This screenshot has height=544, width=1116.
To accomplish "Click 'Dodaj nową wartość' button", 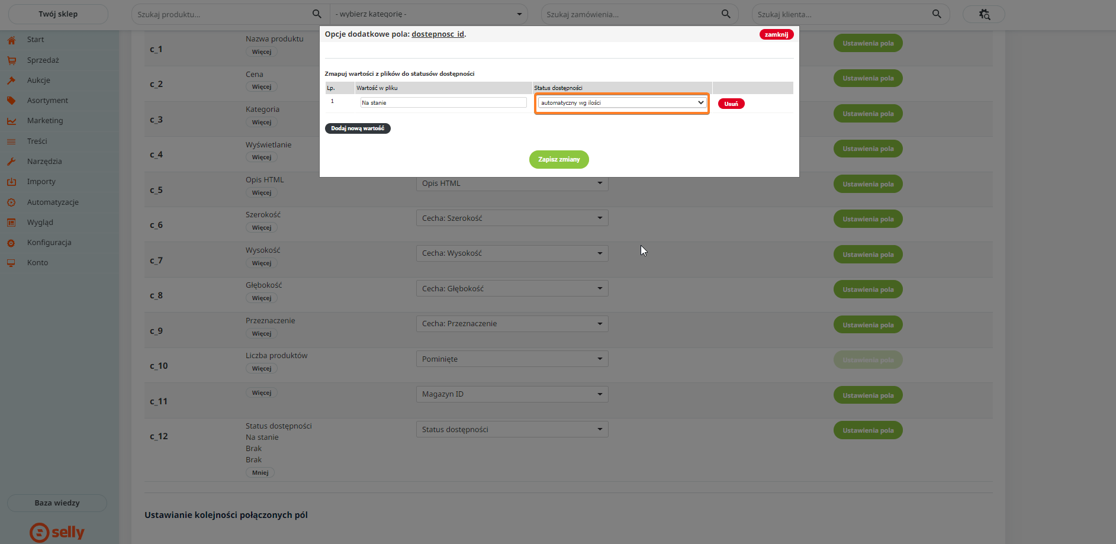I will pyautogui.click(x=358, y=128).
